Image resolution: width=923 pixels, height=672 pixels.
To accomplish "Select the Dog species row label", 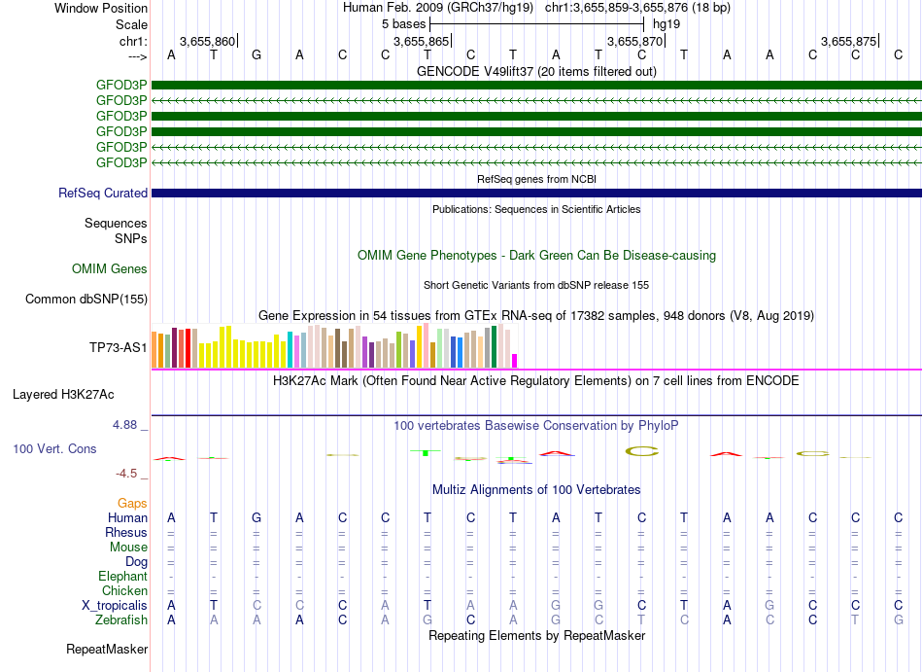I will 137,562.
